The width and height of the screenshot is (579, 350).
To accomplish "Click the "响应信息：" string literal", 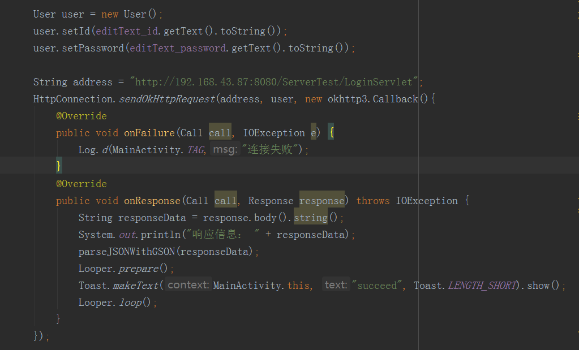I will coord(222,235).
